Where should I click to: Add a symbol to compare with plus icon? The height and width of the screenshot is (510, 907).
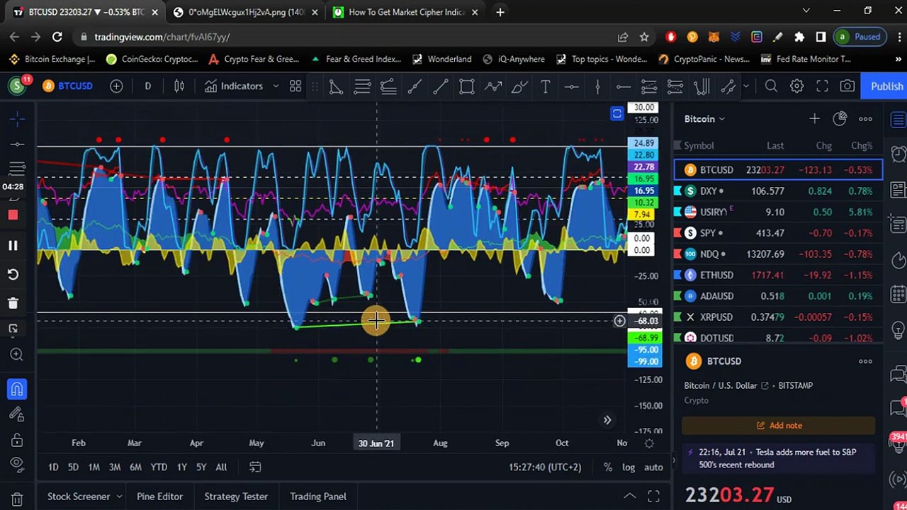[116, 86]
